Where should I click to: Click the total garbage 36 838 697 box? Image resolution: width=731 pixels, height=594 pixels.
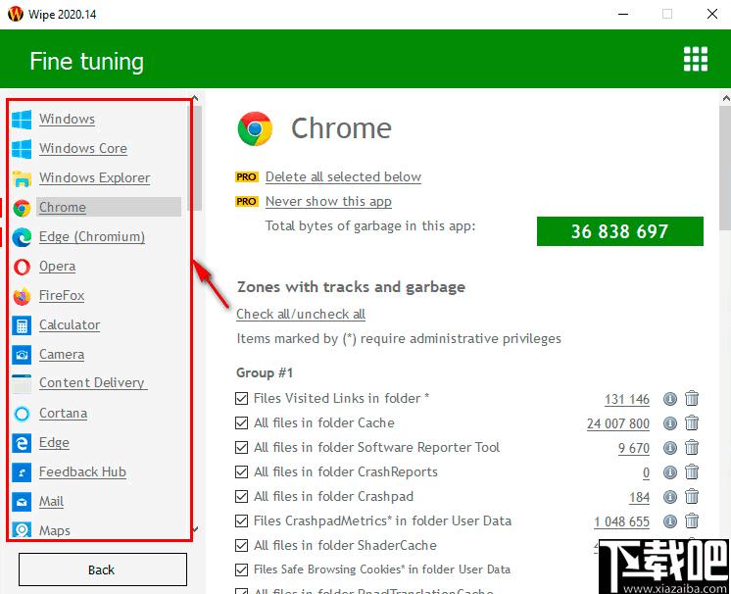coord(620,231)
